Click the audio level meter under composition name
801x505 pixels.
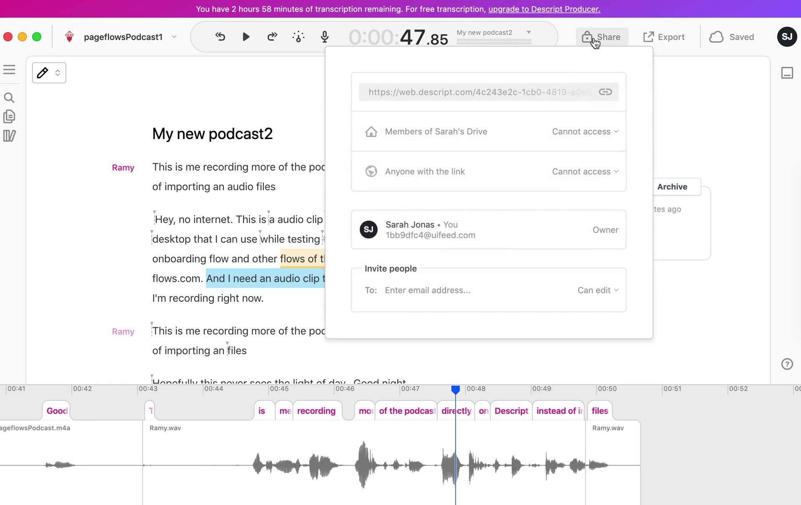click(x=494, y=41)
